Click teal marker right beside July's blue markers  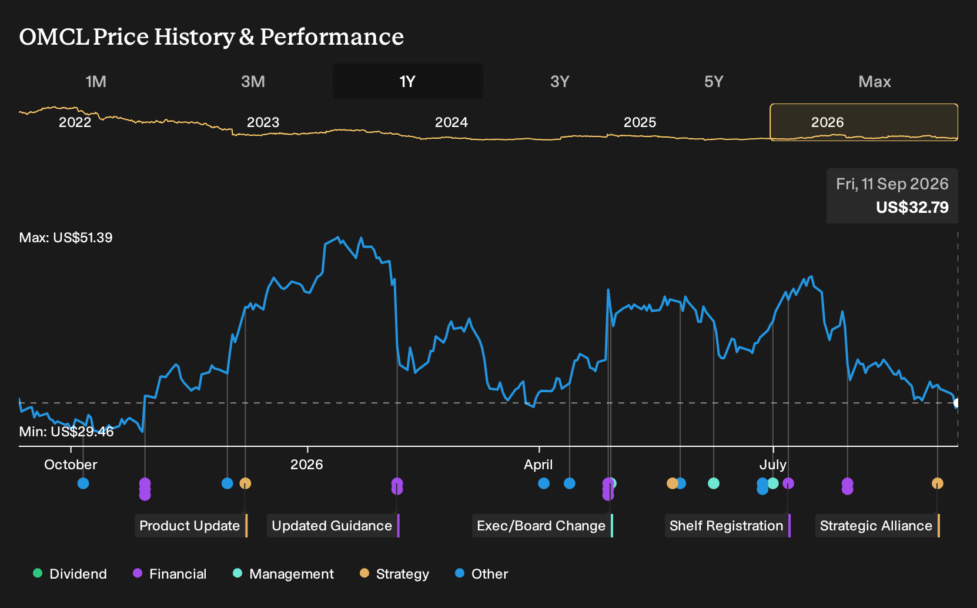[774, 483]
